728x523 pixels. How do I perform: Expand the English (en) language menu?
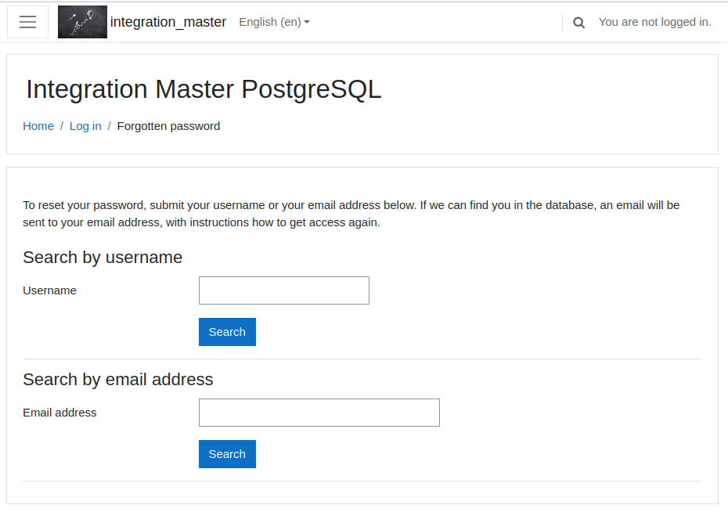[274, 22]
